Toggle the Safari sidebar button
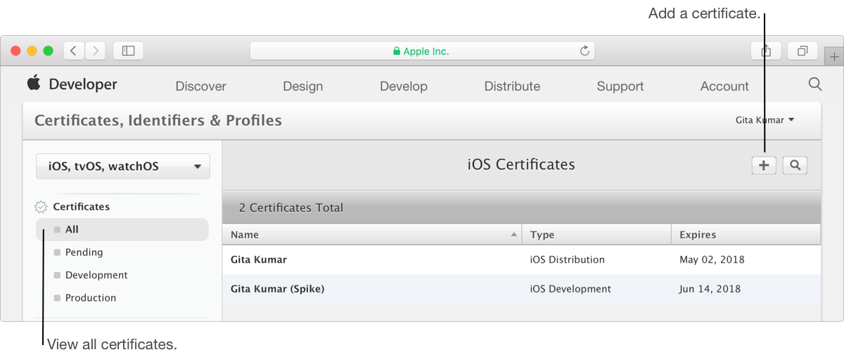This screenshot has width=844, height=357. pos(128,51)
